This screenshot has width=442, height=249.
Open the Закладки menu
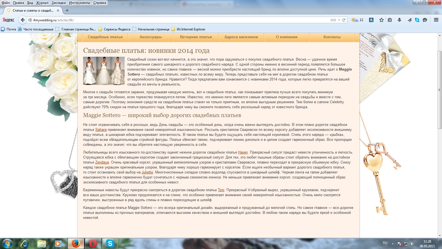pyautogui.click(x=59, y=3)
